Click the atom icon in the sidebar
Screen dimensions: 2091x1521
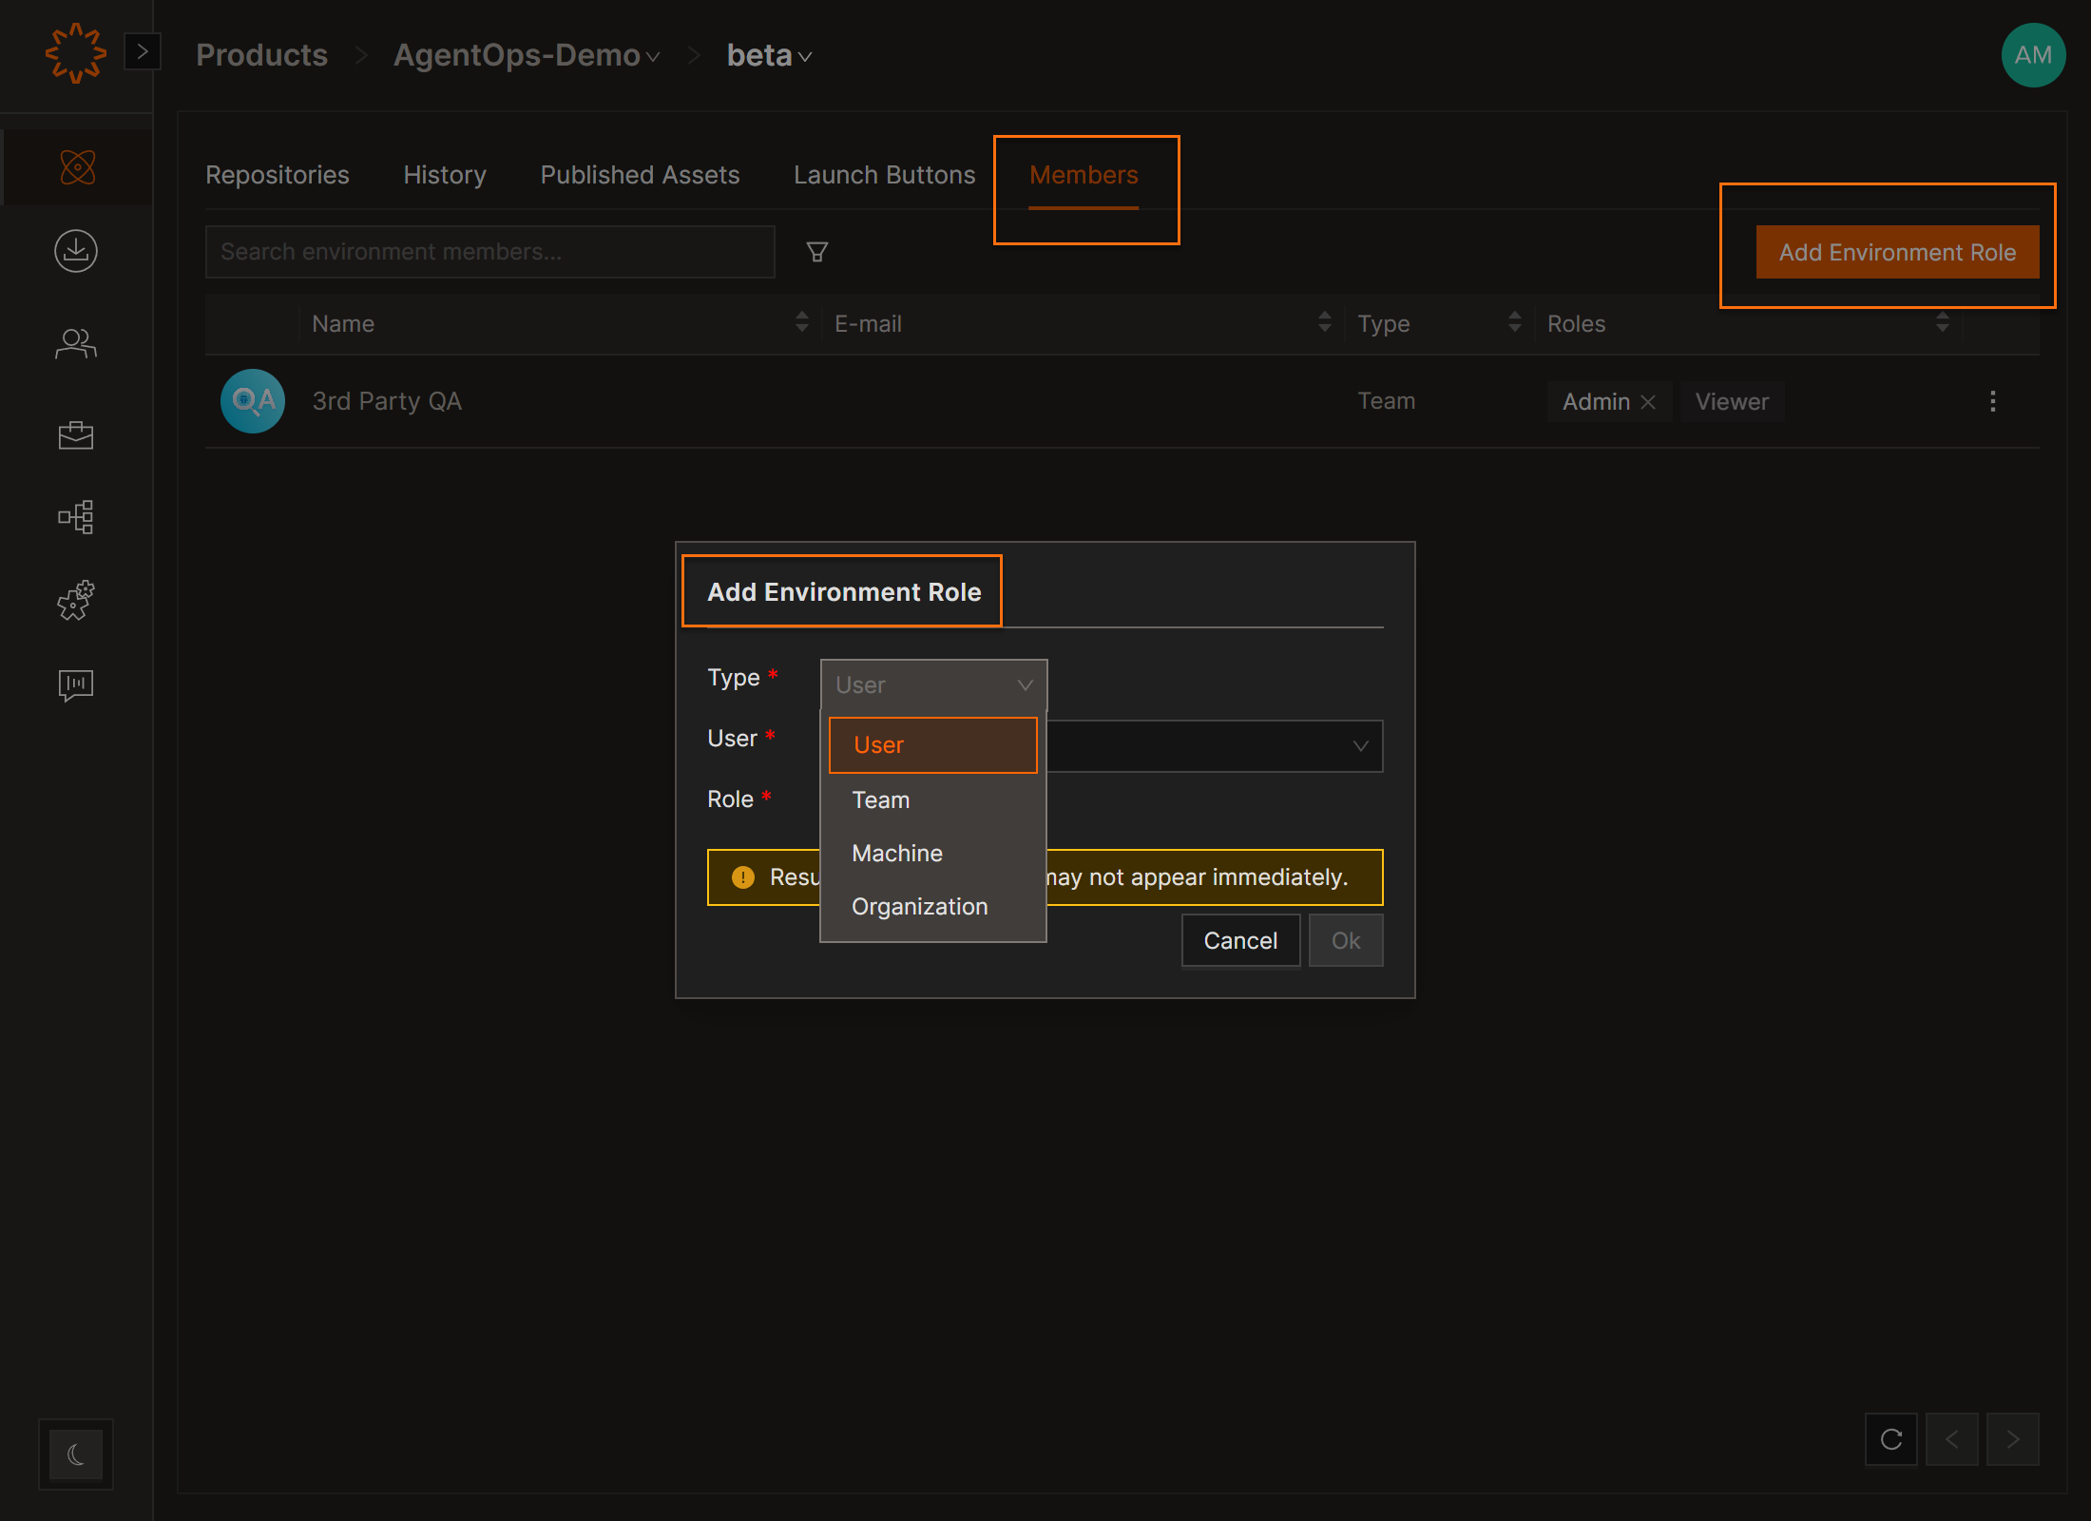77,167
